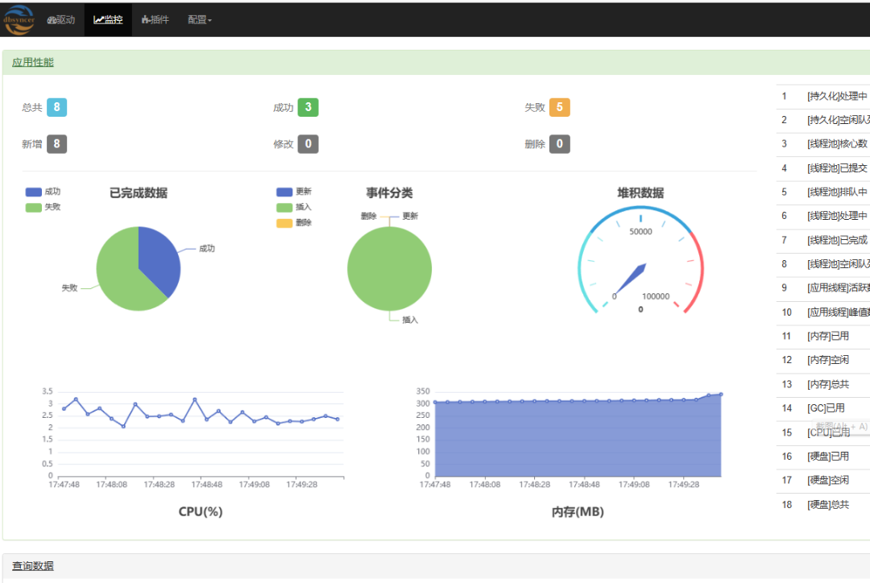Click the 堆积数据 gauge needle
Viewport: 870px width, 583px height.
(632, 278)
